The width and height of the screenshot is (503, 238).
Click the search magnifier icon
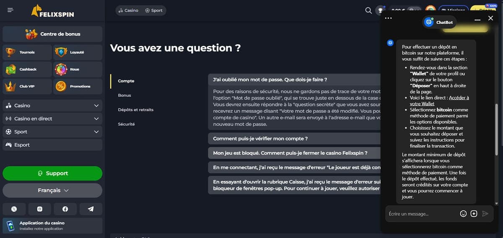click(368, 10)
